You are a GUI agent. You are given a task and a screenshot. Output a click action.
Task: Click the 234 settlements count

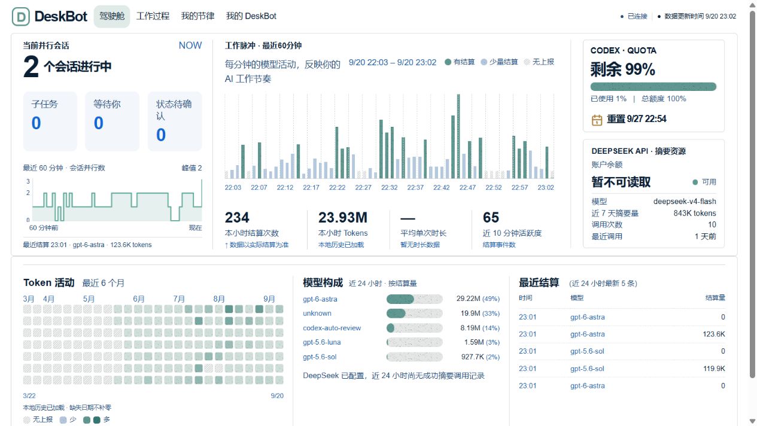click(x=237, y=218)
